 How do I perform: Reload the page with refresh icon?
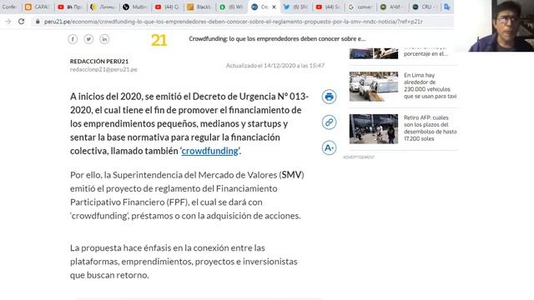point(21,22)
